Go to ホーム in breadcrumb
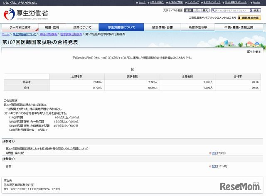This screenshot has height=196, width=266. tap(5, 34)
